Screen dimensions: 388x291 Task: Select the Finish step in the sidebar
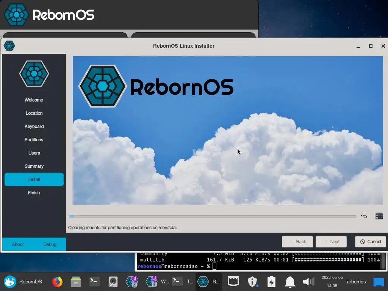34,193
